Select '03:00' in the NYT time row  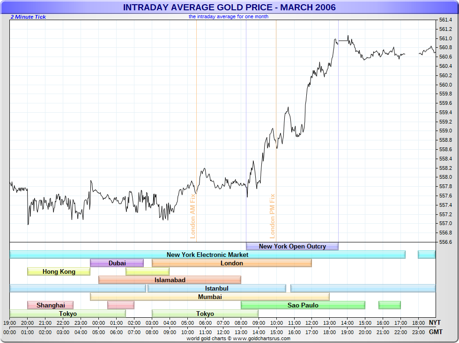tap(152, 323)
